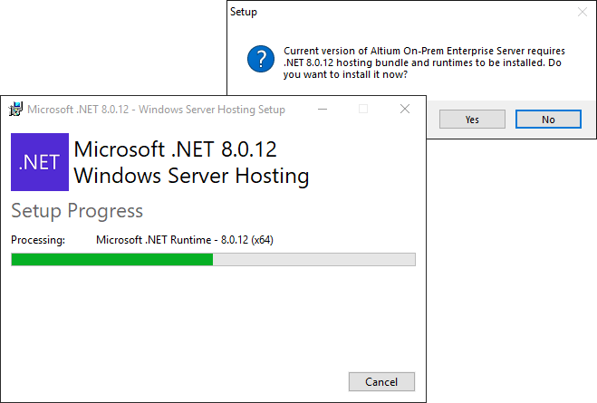Viewport: 597px width, 403px height.
Task: Select 'Microsoft .NET Runtime - 8.0.12 (x64)' text
Action: [x=185, y=240]
